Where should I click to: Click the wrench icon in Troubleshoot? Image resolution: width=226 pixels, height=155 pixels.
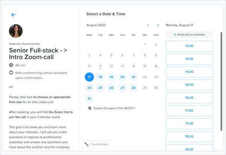(x=87, y=144)
